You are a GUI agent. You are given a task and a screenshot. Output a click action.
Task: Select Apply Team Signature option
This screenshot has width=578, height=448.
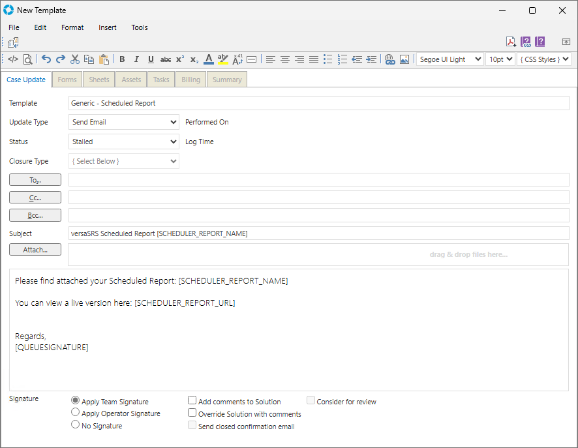click(x=75, y=400)
